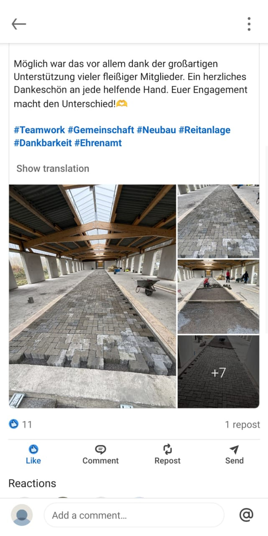This screenshot has height=536, width=268.
Task: Show translation of the post
Action: point(53,168)
